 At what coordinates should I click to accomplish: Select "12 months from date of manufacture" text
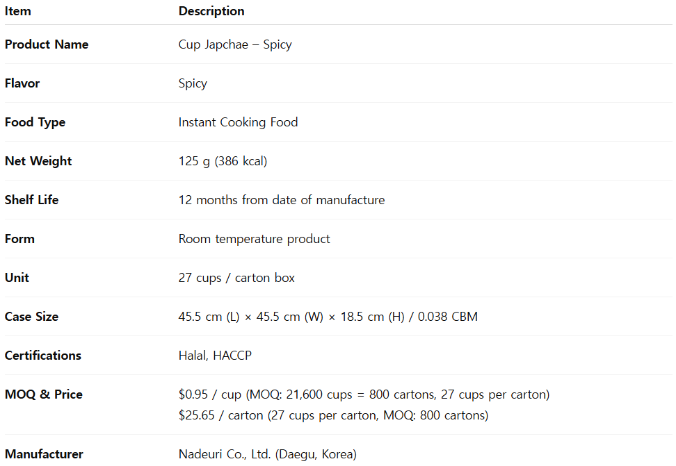[282, 200]
